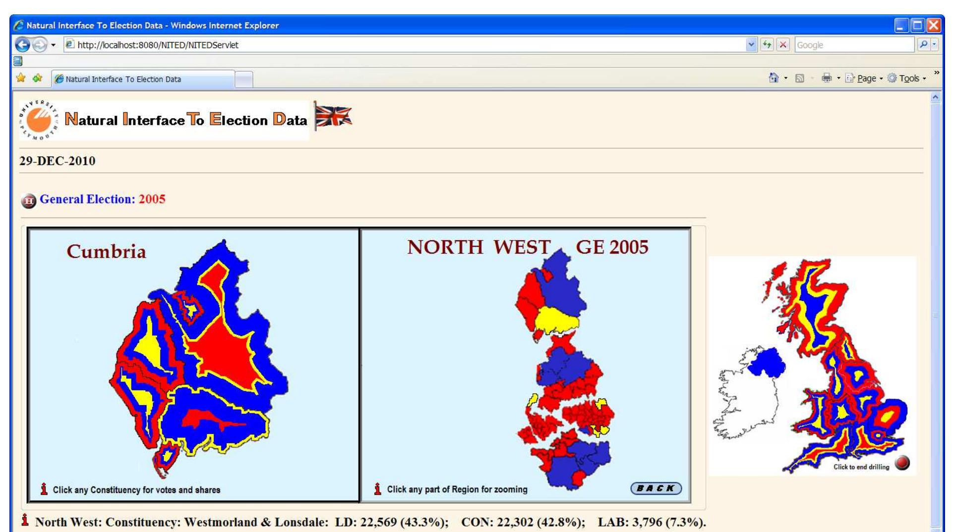Click the NORTH WEST GE 2005 title

pos(528,247)
